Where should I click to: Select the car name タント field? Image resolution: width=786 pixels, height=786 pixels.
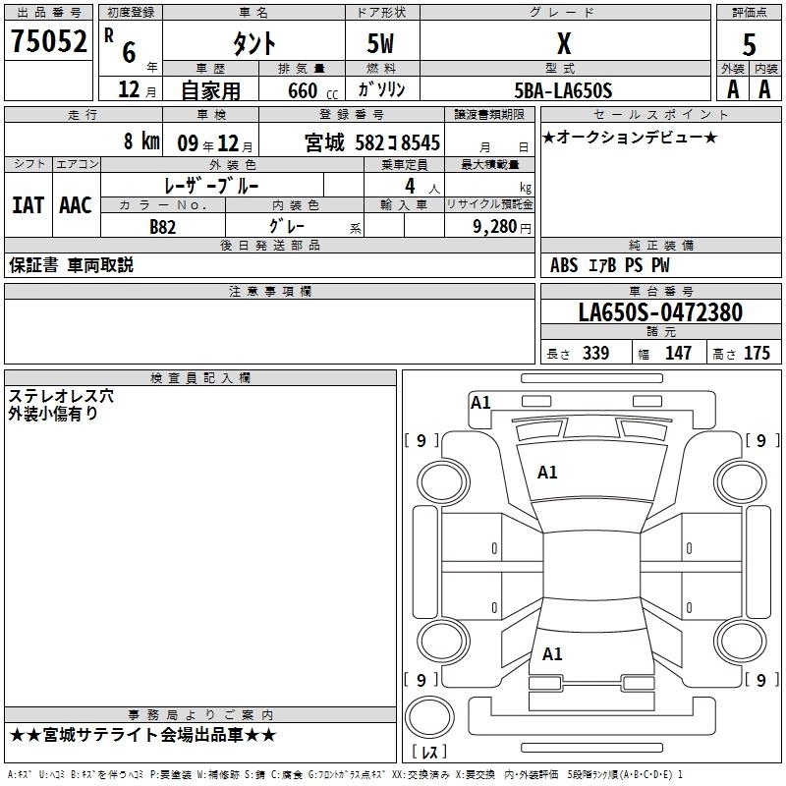coord(253,44)
